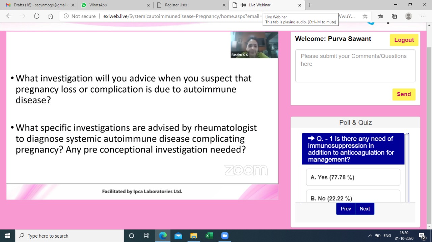This screenshot has width=432, height=242.
Task: Go to Next poll question
Action: click(x=364, y=209)
